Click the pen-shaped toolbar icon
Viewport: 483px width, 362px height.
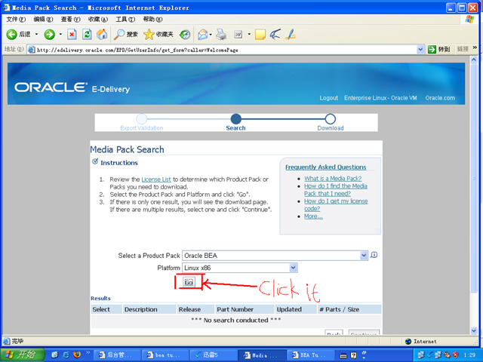[x=291, y=34]
